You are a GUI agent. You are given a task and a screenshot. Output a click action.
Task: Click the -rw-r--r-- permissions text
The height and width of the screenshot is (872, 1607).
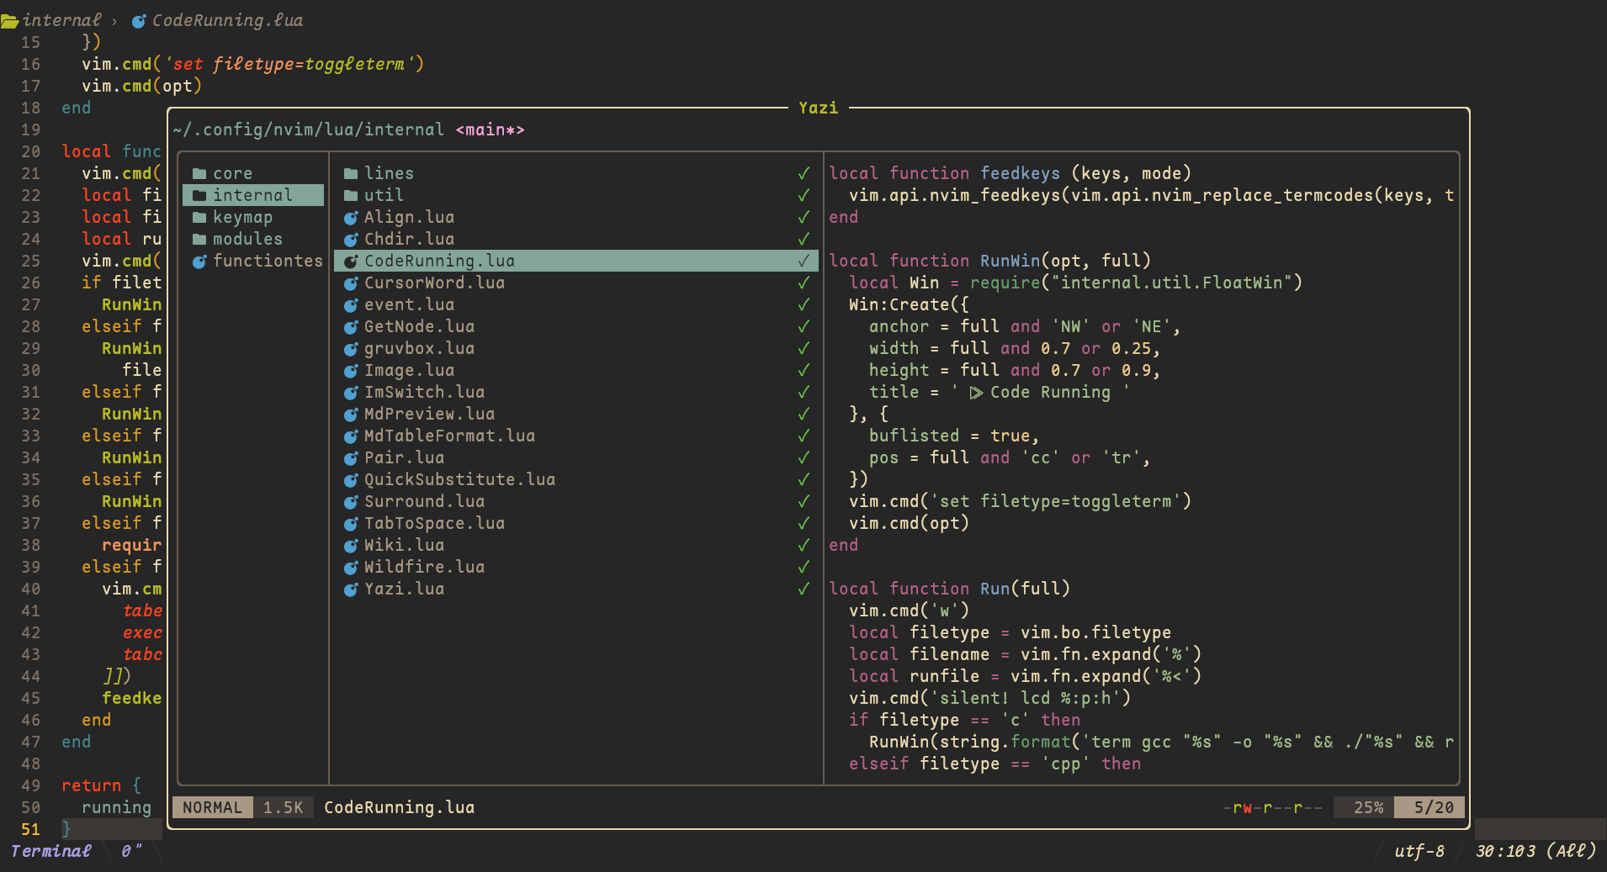point(1272,807)
